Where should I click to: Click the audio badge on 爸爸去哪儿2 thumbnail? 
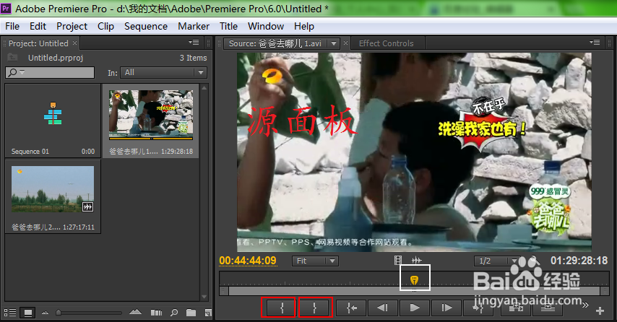coord(87,206)
